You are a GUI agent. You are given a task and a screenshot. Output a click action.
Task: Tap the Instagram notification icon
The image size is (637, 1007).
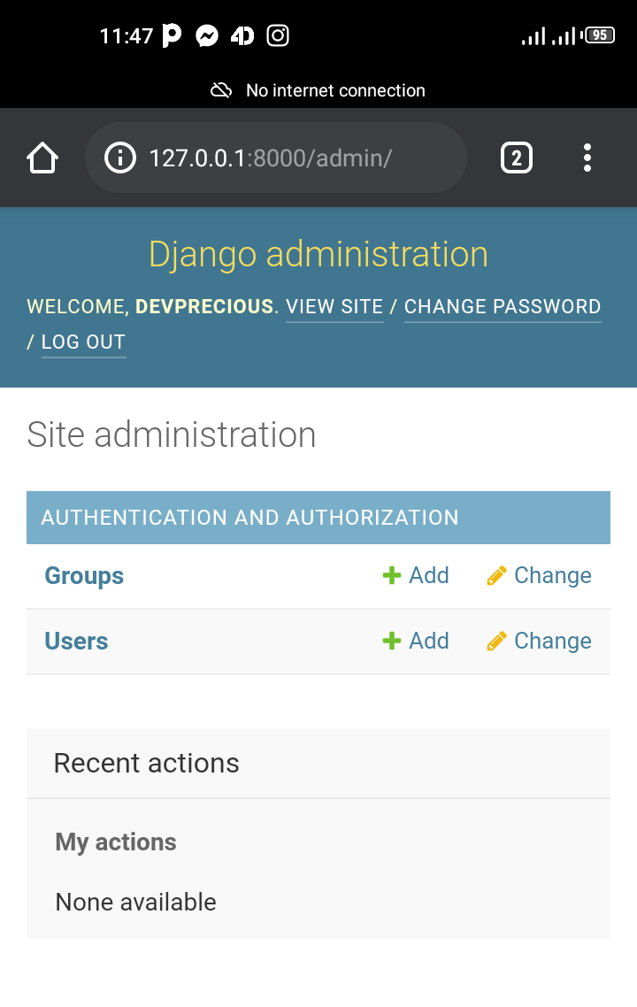(x=278, y=35)
